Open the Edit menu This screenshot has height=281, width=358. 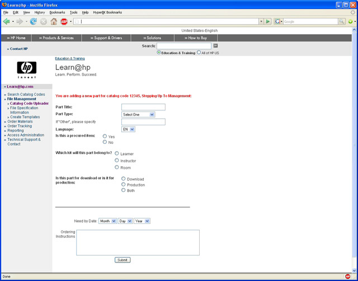pyautogui.click(x=16, y=12)
